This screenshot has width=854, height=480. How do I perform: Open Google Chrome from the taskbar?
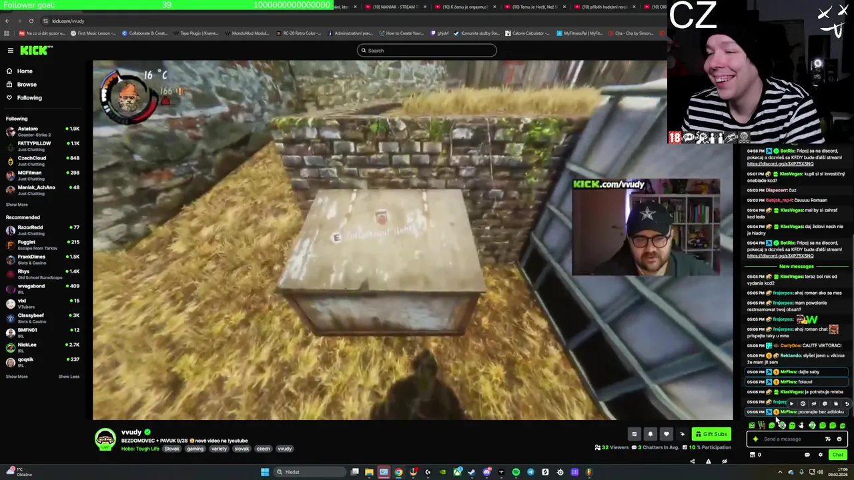click(x=398, y=472)
